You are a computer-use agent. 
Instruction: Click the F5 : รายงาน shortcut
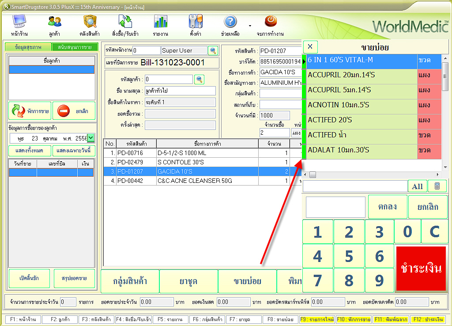point(170,319)
